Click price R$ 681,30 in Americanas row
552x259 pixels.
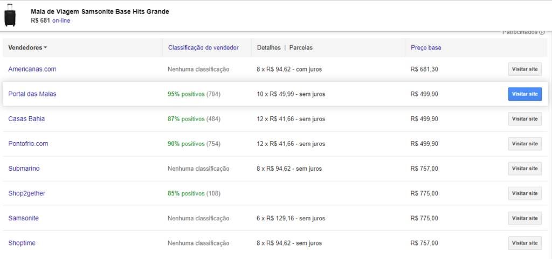424,69
